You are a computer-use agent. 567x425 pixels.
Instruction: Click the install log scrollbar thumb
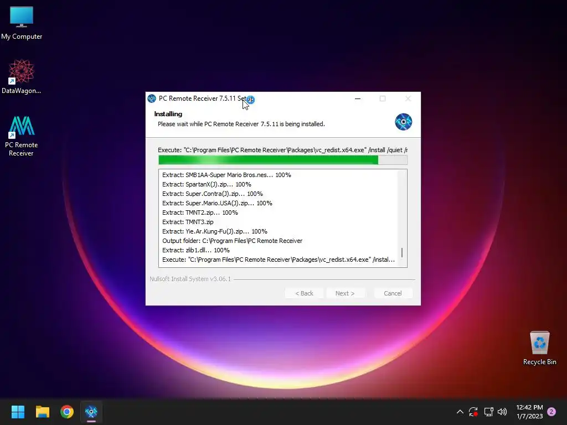402,252
